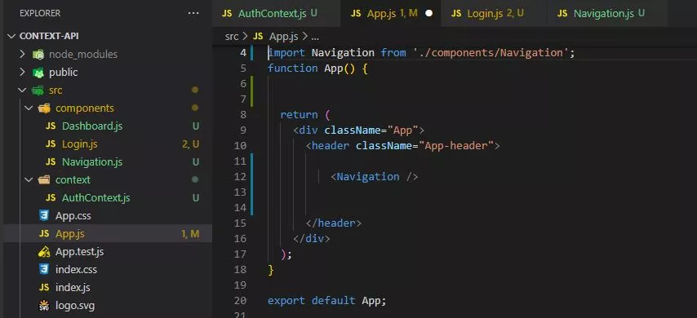Click the 'export default App;' statement

(327, 301)
